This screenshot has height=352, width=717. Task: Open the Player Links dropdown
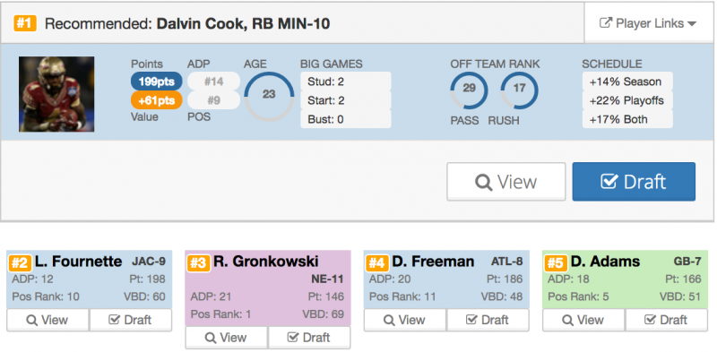click(x=647, y=23)
